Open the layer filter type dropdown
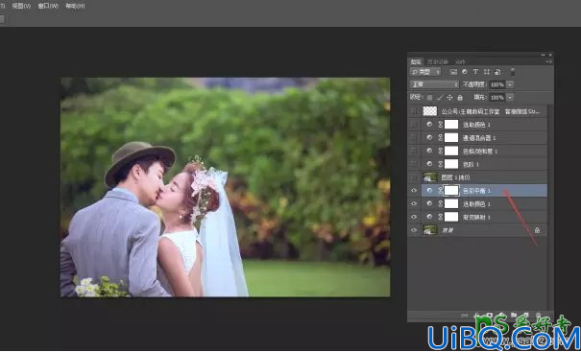Viewport: 581px width, 352px height. (x=425, y=72)
